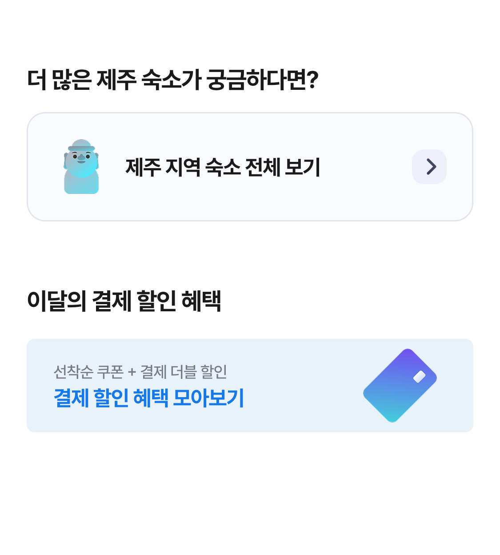Select the '이달의 결제 할인 혜택' heading
This screenshot has width=500, height=555.
pyautogui.click(x=124, y=301)
